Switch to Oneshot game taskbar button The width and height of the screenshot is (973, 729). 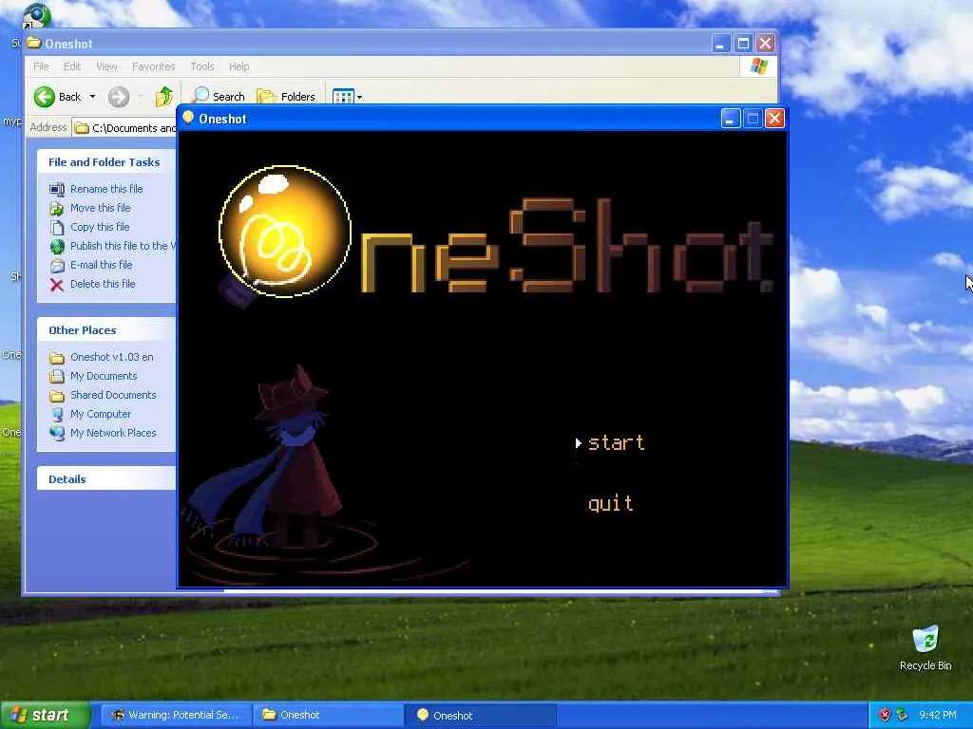click(x=481, y=715)
